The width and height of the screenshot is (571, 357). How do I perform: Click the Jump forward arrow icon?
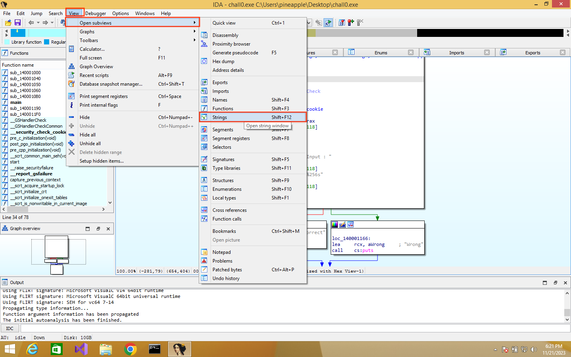(x=45, y=23)
